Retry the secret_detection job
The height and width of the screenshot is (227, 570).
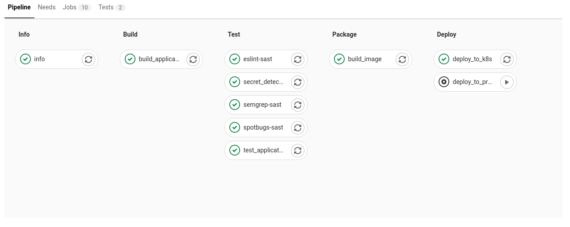pyautogui.click(x=298, y=82)
